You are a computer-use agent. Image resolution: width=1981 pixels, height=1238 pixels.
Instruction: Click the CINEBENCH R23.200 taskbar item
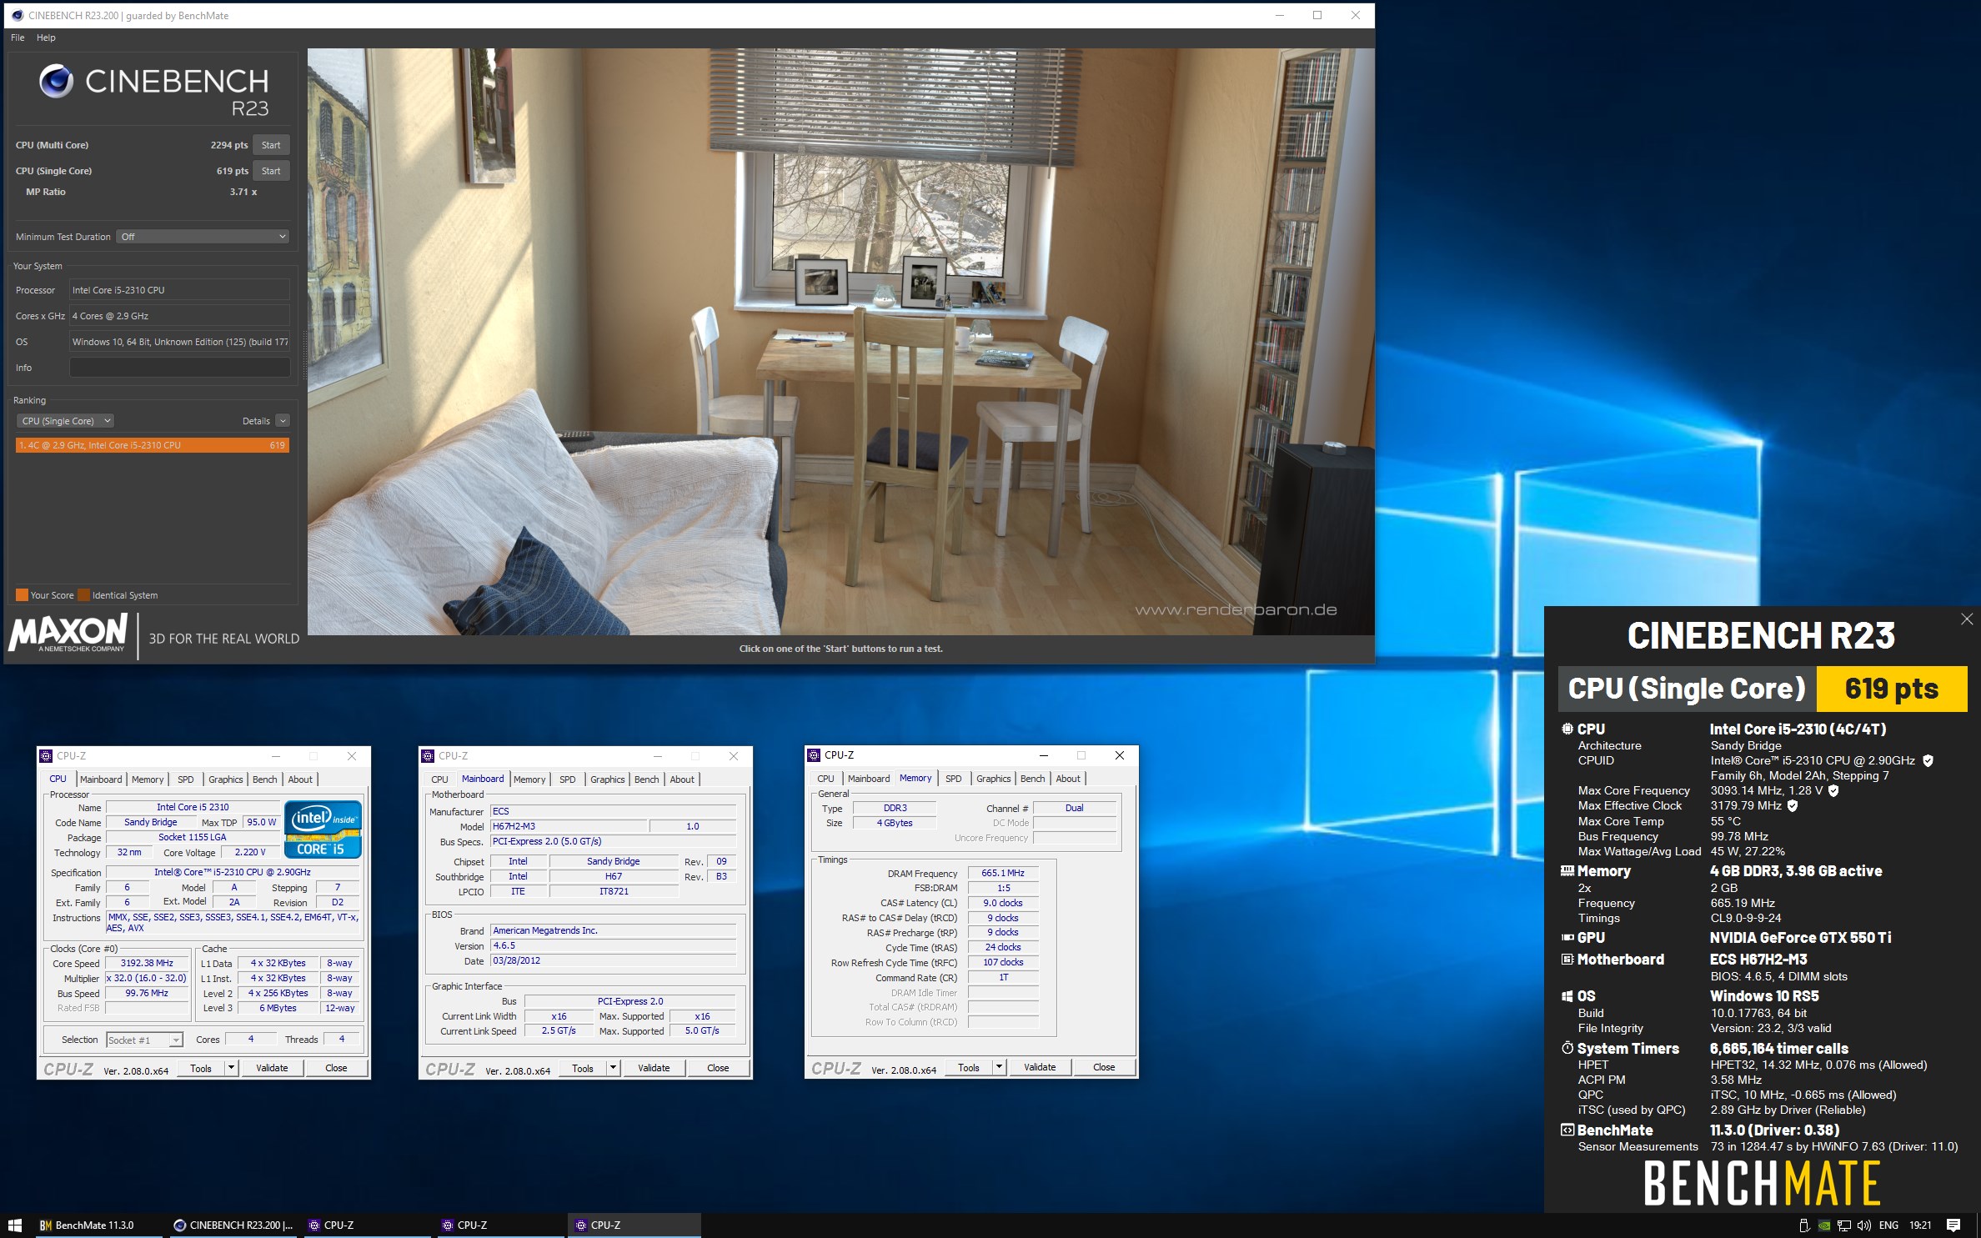233,1225
